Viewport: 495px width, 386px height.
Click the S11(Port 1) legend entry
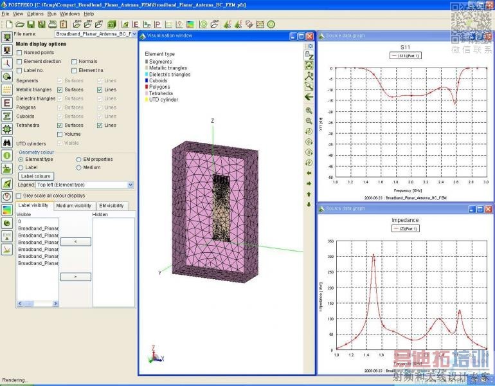[406, 56]
